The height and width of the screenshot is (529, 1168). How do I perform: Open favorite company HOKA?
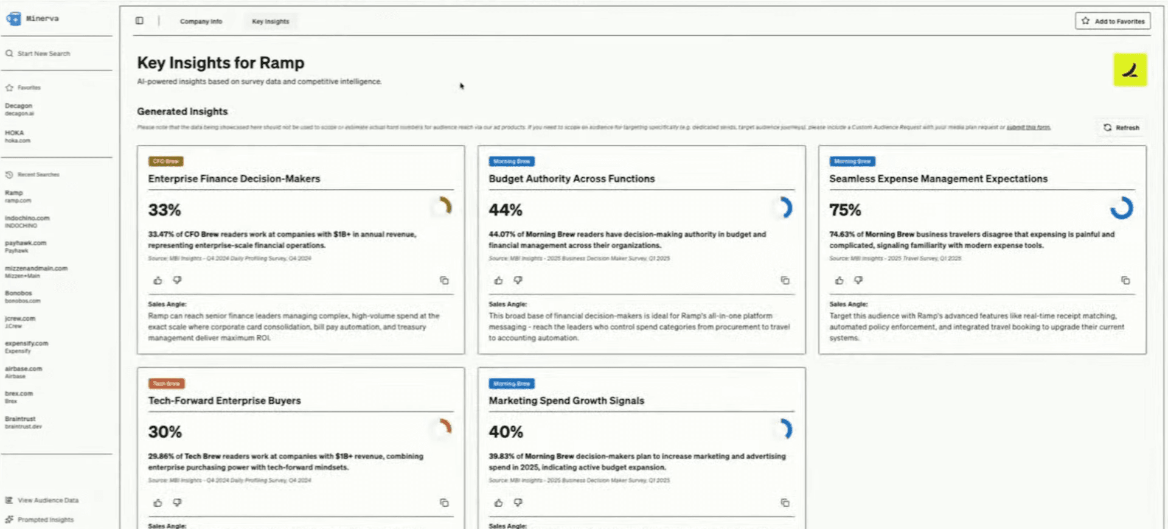(18, 136)
